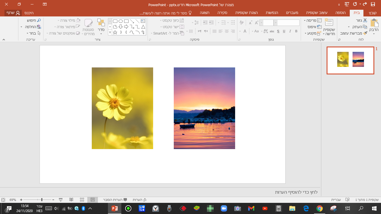
Task: Click the Decrease Font Size icon
Action: (x=250, y=23)
